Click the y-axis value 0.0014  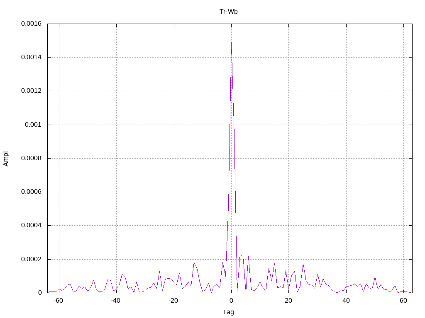point(32,57)
